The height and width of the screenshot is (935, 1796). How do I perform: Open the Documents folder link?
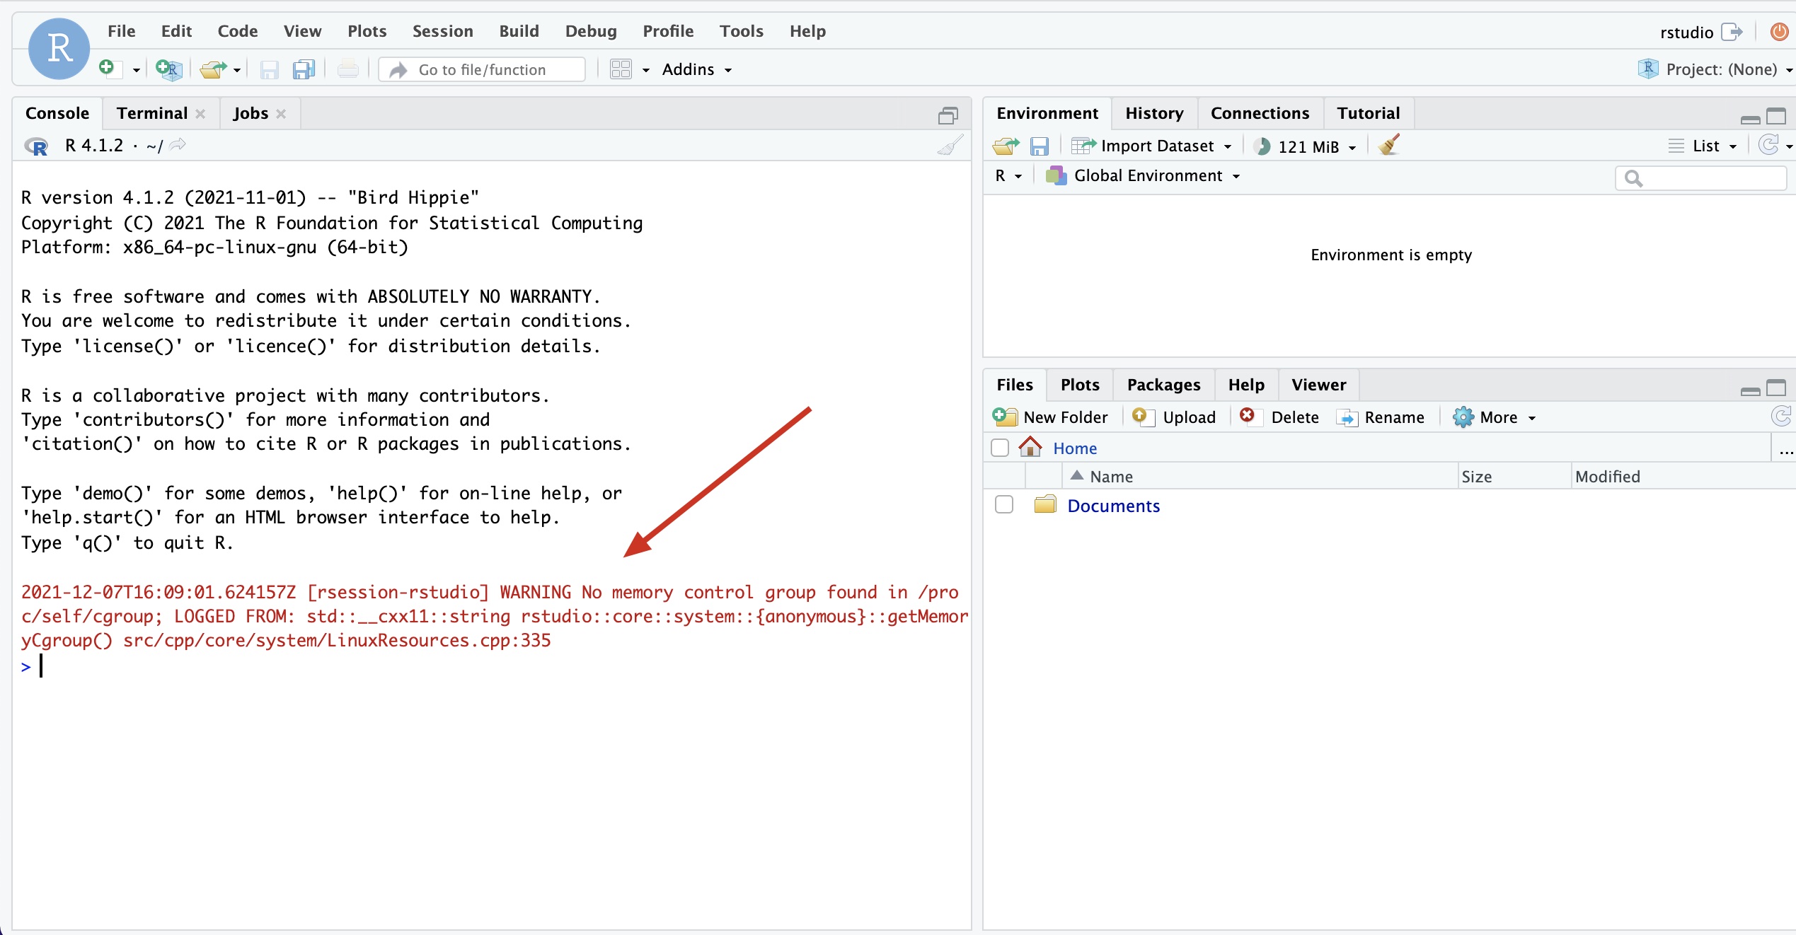pos(1114,506)
